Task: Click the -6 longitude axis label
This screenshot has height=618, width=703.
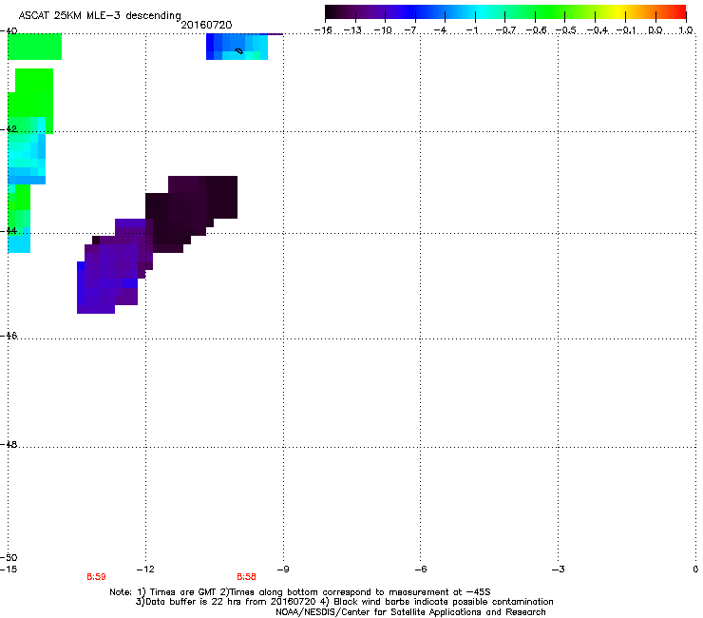Action: [x=420, y=570]
